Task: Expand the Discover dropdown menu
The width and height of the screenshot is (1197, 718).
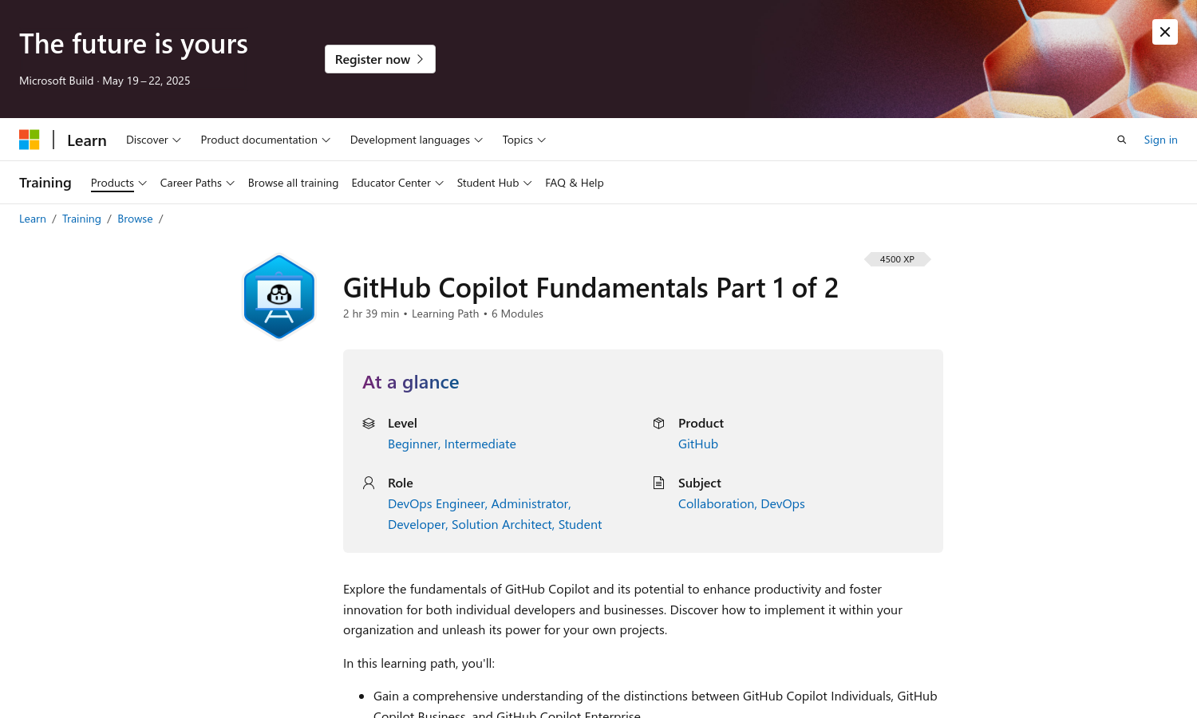Action: [153, 140]
